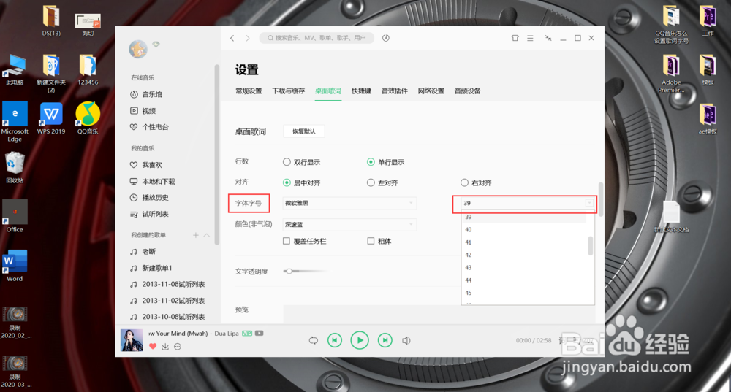The image size is (731, 392).
Task: Open the audio recognition icon beside search
Action: [x=385, y=38]
